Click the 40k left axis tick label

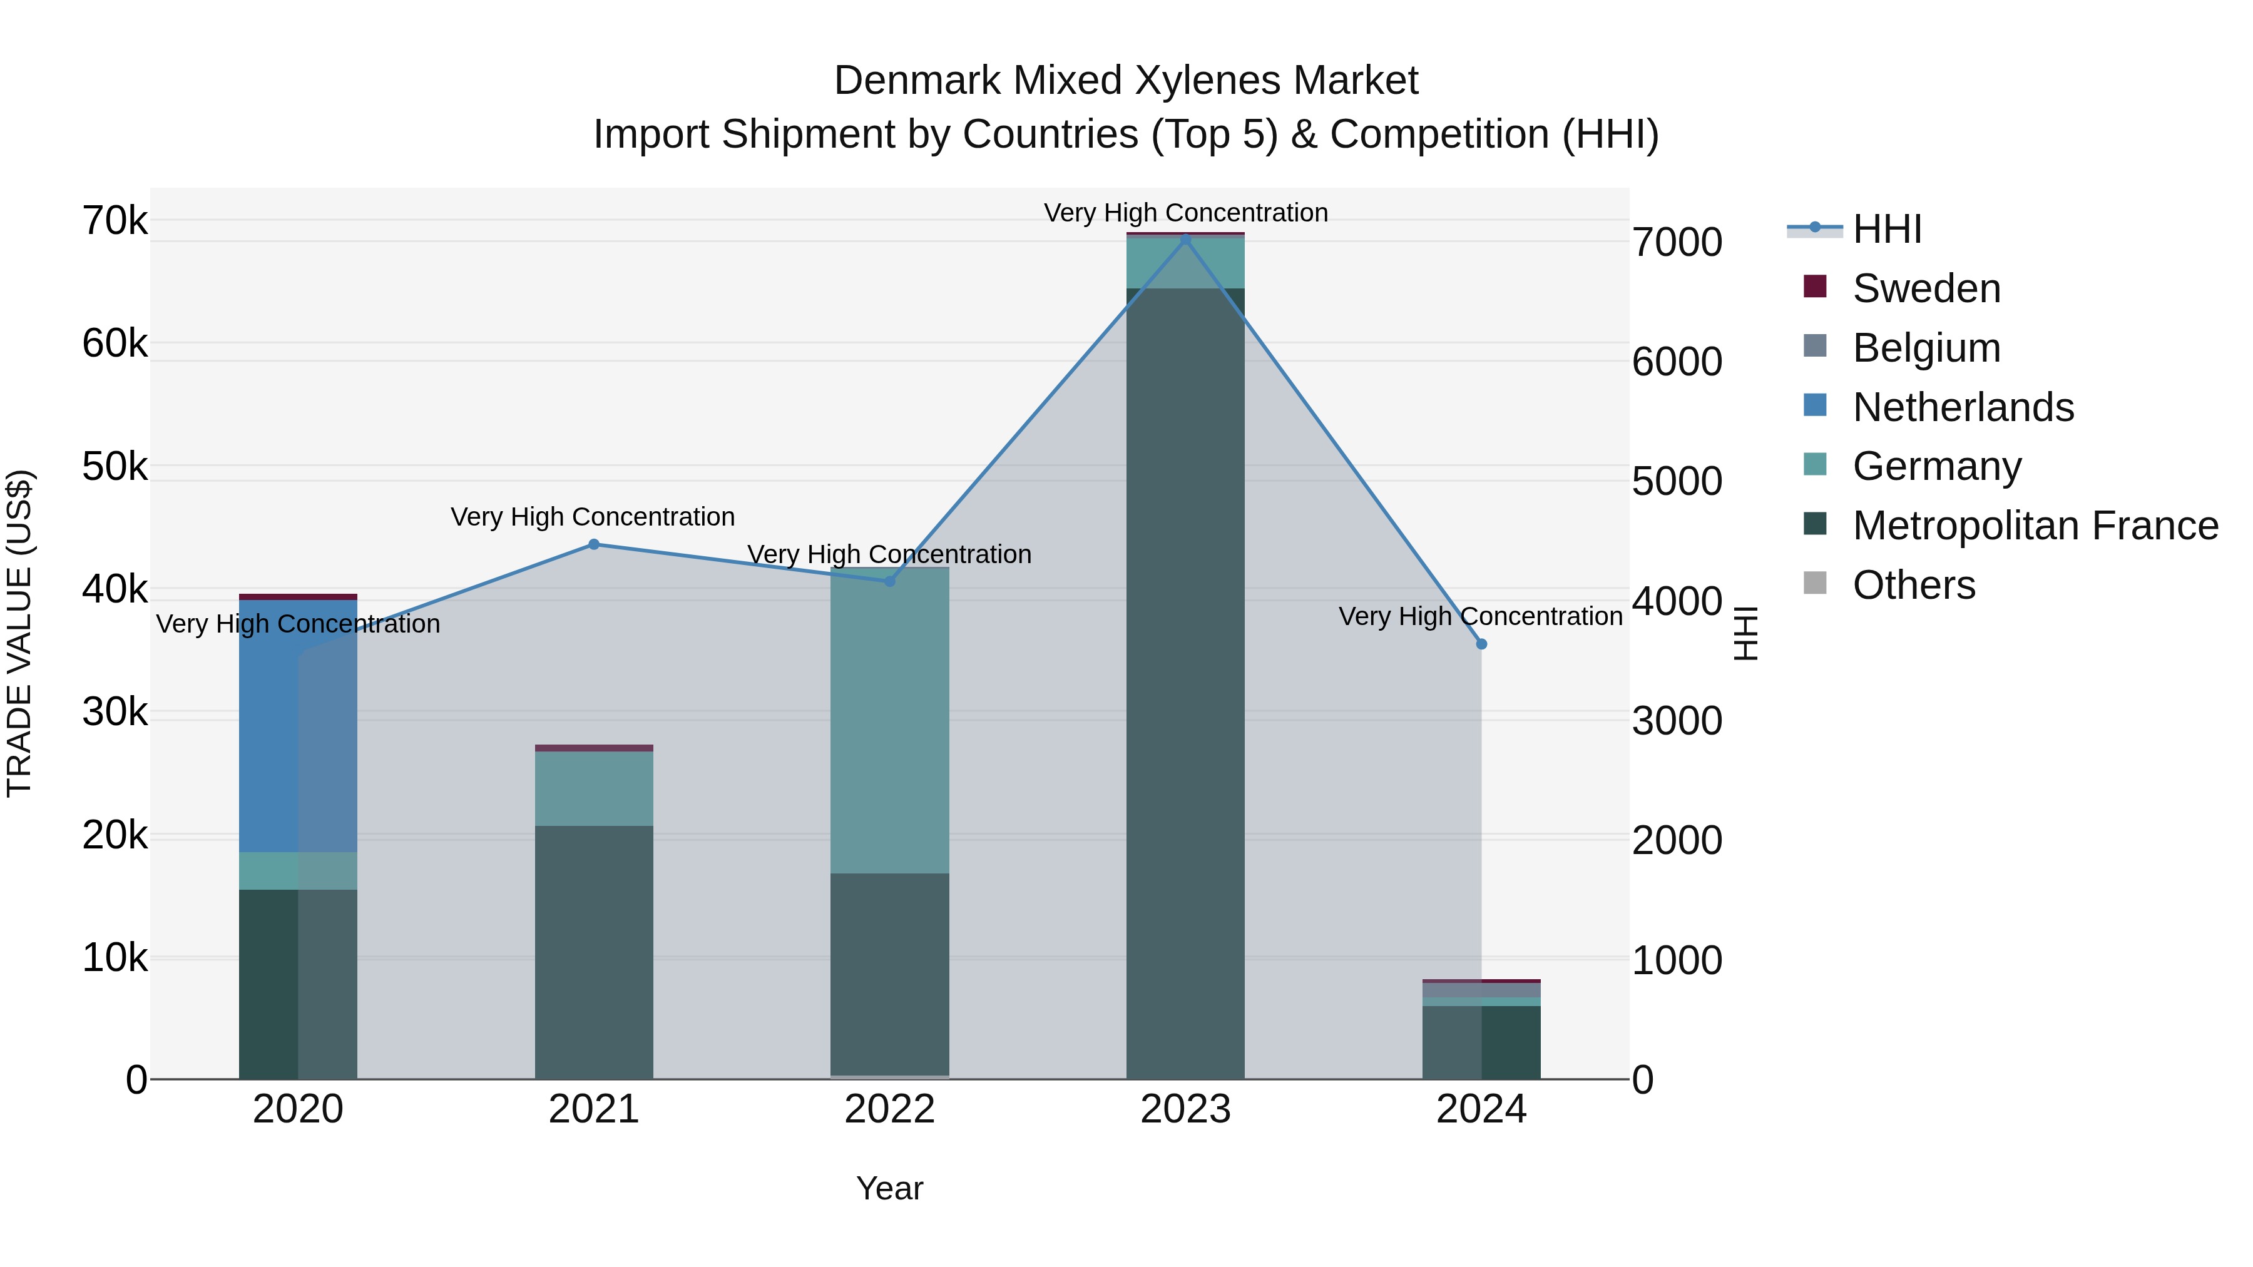click(115, 590)
